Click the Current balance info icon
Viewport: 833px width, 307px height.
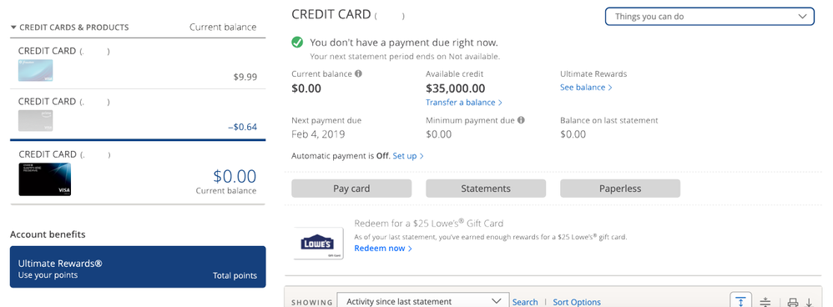coord(359,73)
